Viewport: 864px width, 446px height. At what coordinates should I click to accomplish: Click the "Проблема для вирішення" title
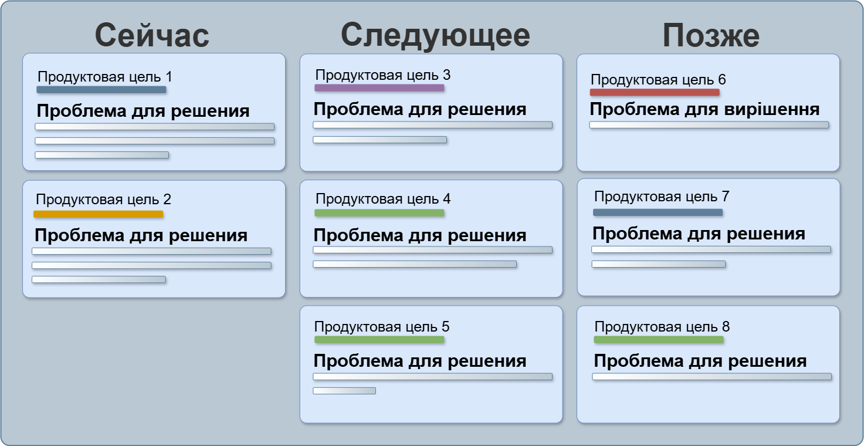tap(704, 109)
